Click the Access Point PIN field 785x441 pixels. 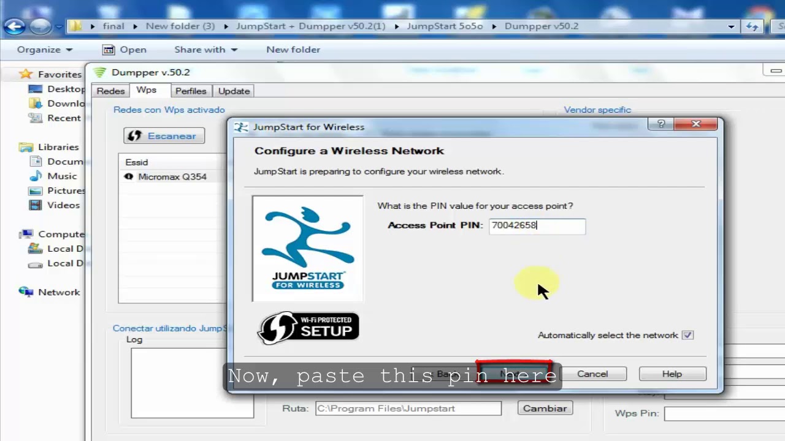click(x=537, y=225)
